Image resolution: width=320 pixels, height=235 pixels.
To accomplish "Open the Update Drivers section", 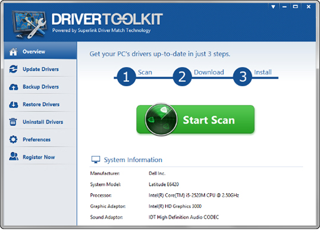I will (40, 69).
